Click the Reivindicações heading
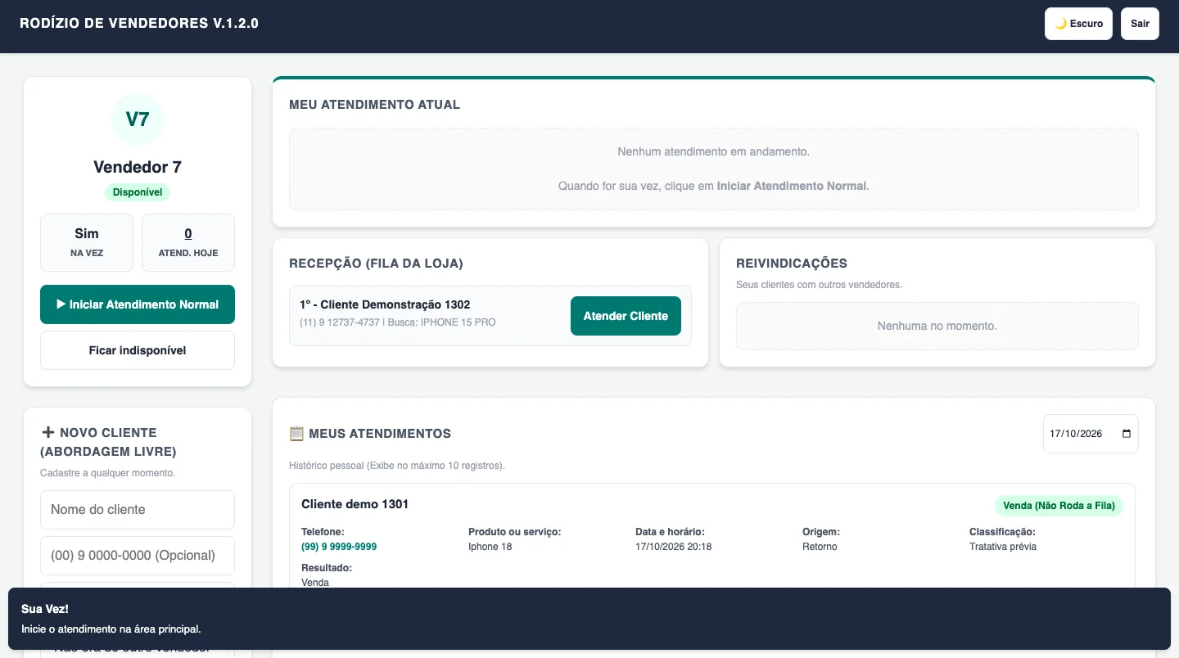 pyautogui.click(x=792, y=264)
